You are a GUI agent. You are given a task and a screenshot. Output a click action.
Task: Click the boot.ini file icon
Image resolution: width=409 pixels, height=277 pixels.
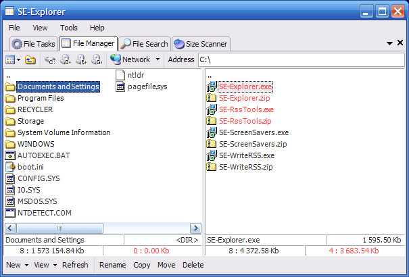(x=10, y=167)
